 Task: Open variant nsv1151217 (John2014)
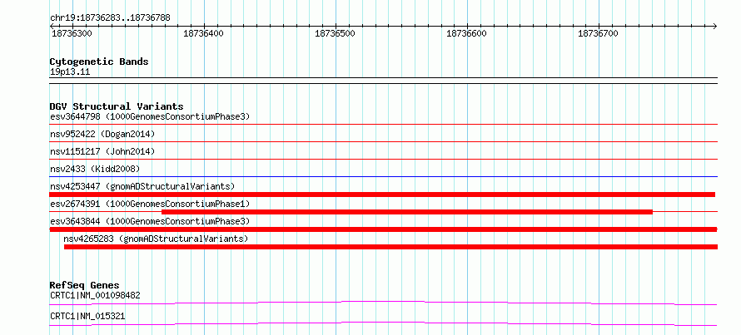click(x=102, y=151)
